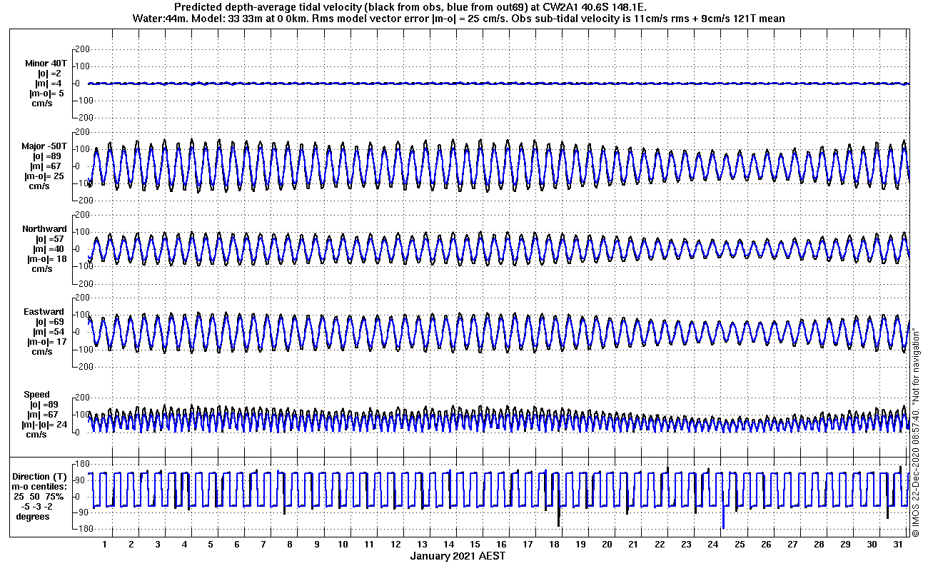Click the day 10 tick label on x-axis
Image resolution: width=928 pixels, height=571 pixels.
point(343,544)
